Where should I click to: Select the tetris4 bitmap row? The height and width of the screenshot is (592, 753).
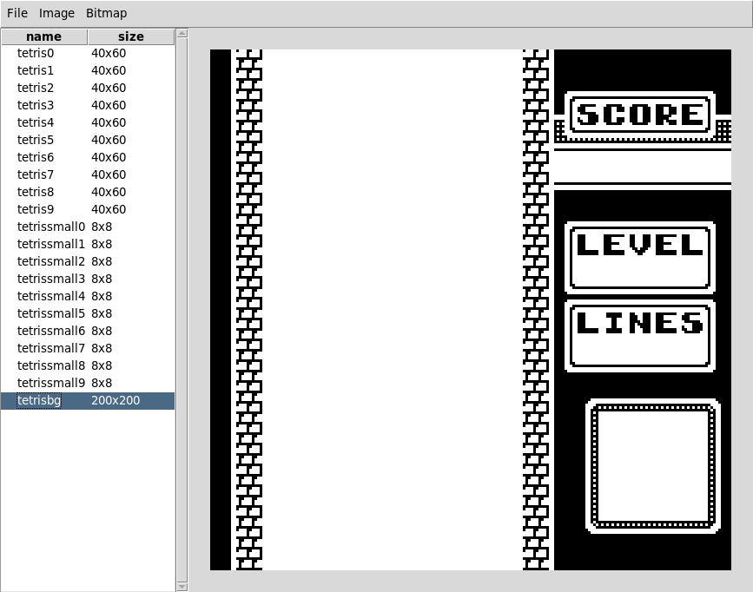pyautogui.click(x=88, y=122)
